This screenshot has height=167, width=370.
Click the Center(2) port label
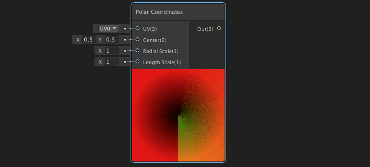coord(155,40)
